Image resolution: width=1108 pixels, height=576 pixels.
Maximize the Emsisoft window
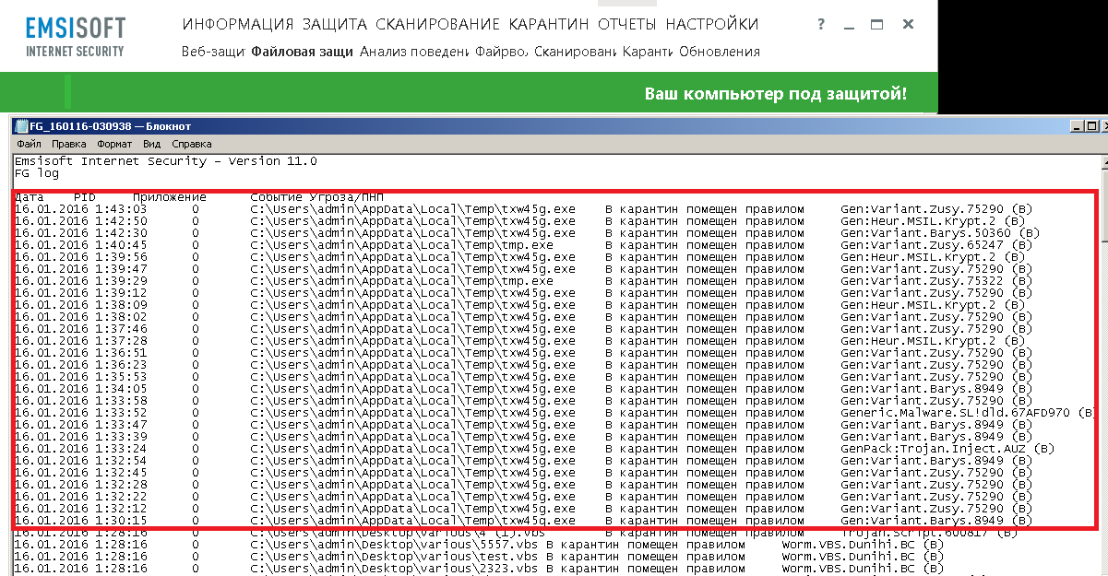pos(876,24)
